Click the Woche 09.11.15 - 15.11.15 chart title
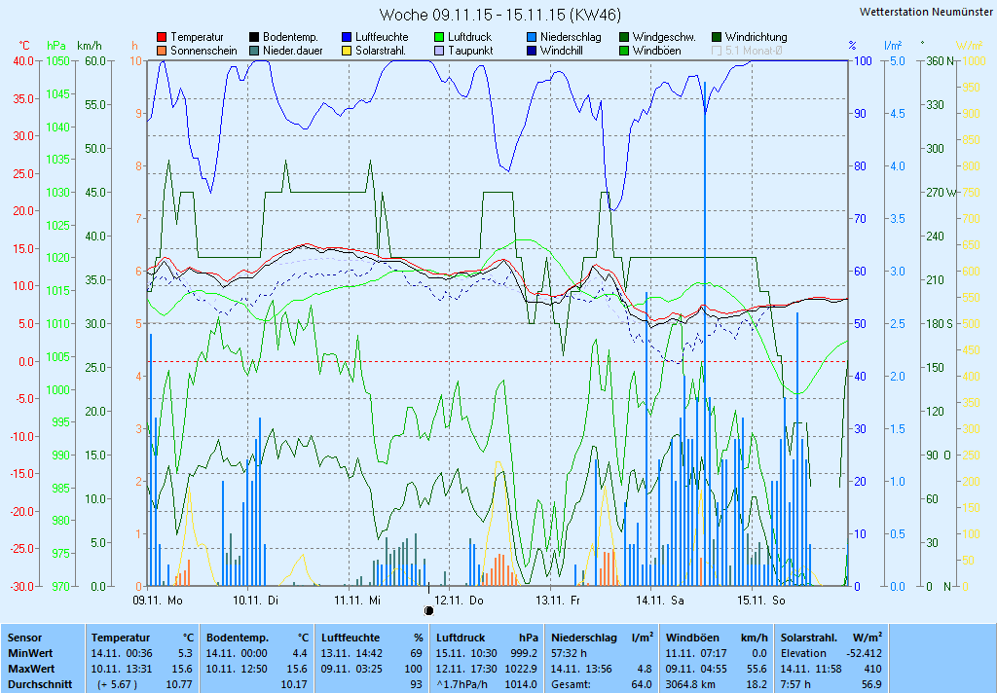This screenshot has height=693, width=997. click(x=499, y=15)
